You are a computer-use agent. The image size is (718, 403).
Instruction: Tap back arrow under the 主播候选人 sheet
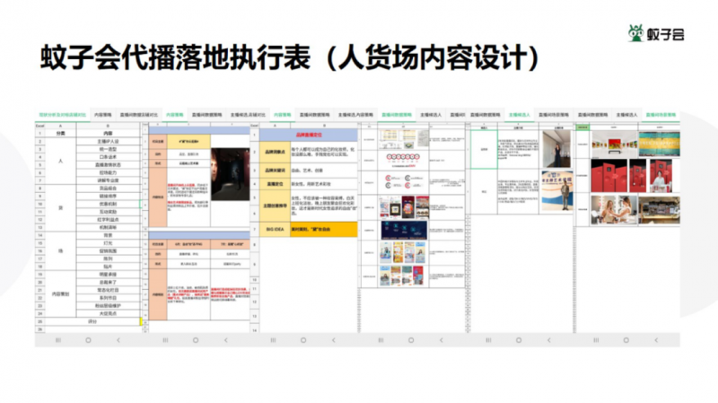(x=548, y=340)
